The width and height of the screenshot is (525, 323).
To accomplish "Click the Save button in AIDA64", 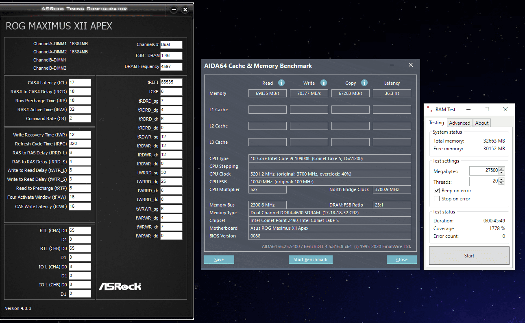I will click(219, 259).
